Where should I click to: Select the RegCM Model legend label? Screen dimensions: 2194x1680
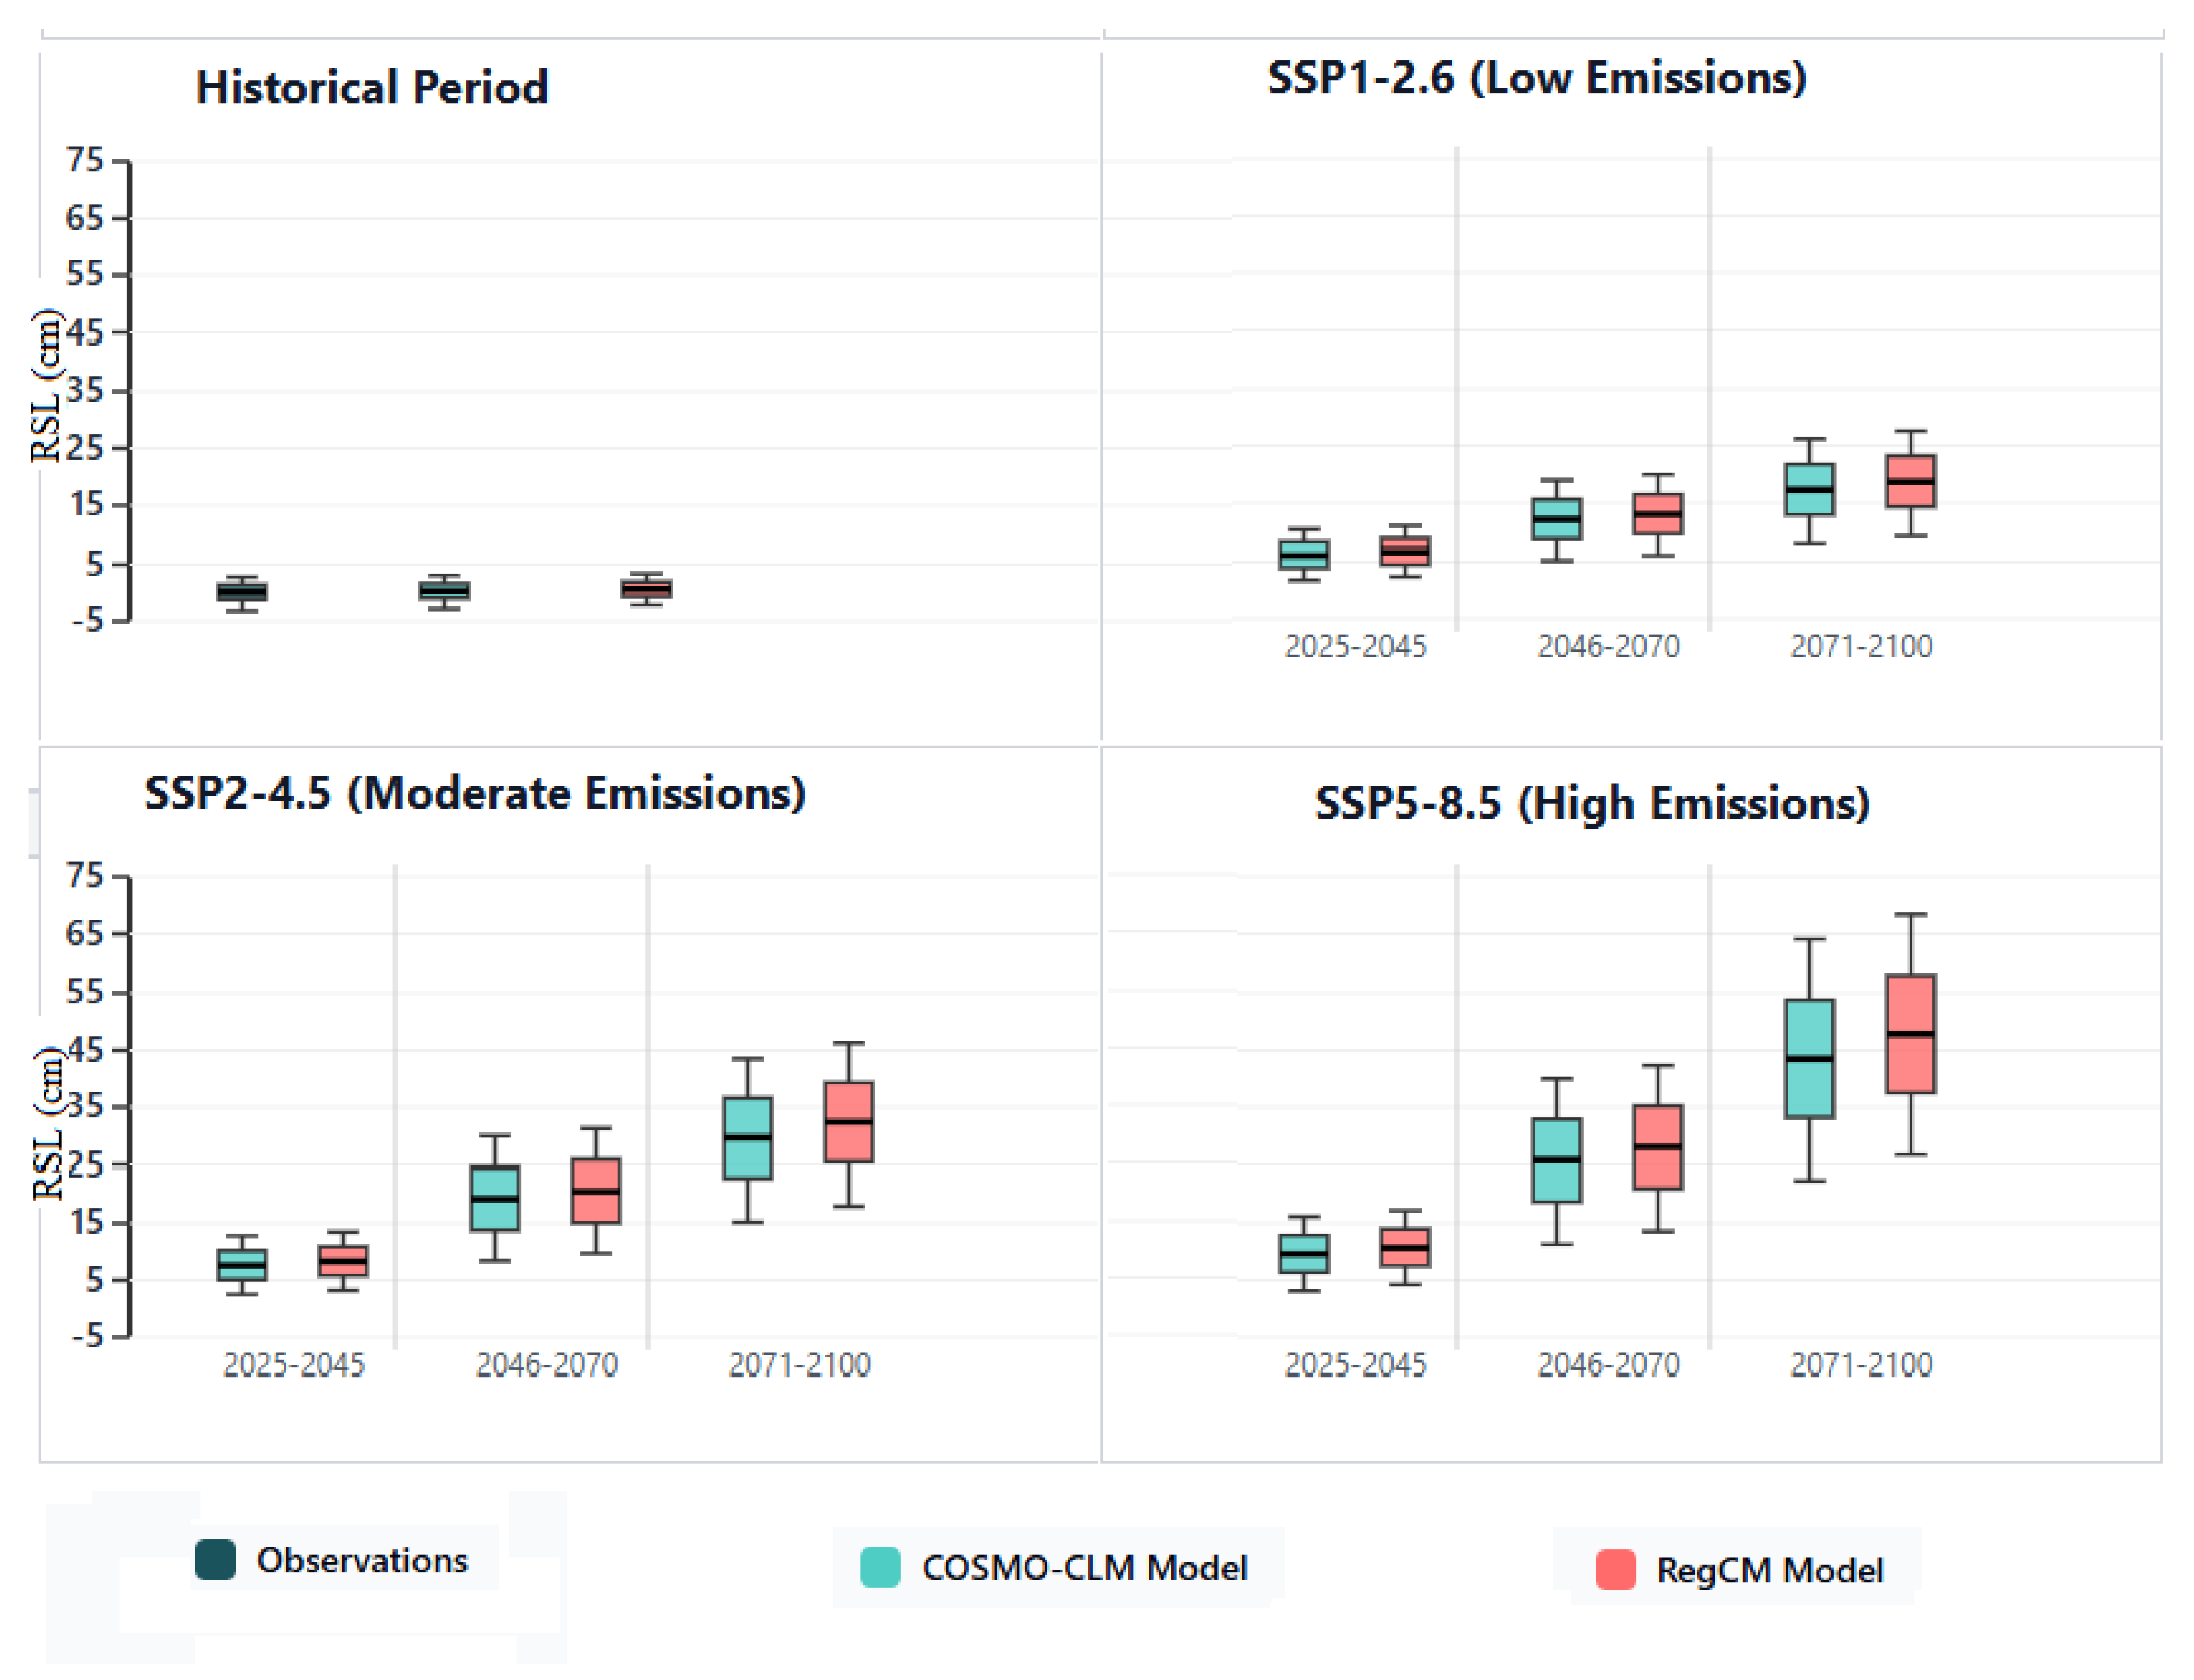click(x=1770, y=1570)
